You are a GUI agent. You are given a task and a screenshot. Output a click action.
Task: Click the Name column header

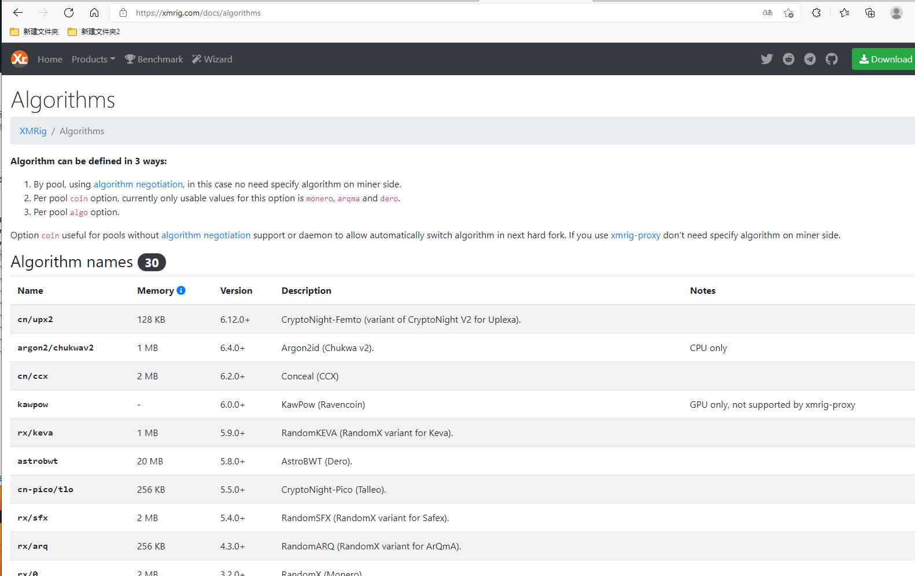tap(30, 291)
